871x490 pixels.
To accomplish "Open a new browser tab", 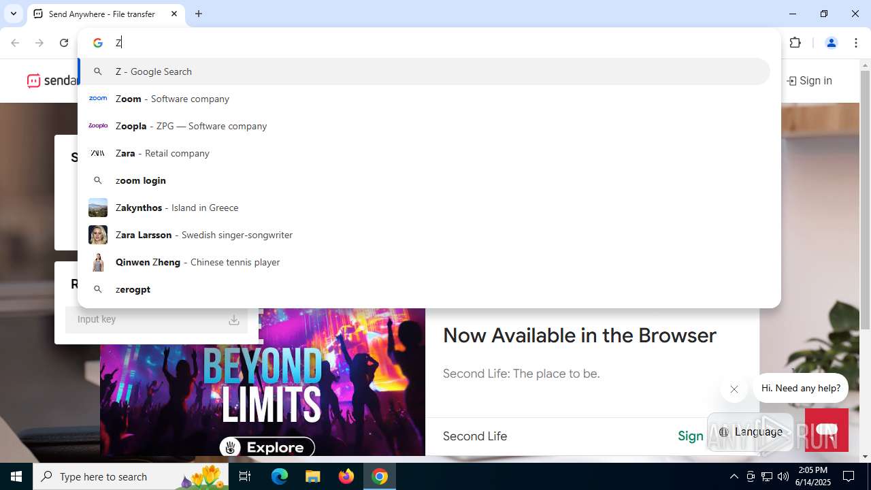I will click(x=199, y=14).
